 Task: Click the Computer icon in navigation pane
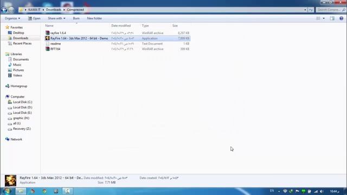(7, 96)
